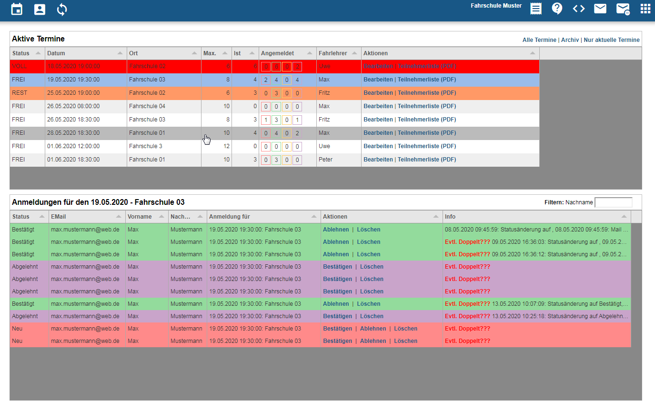Viewport: 655px width, 412px height.
Task: Sort registrations by Vorname column arrow
Action: (x=161, y=217)
